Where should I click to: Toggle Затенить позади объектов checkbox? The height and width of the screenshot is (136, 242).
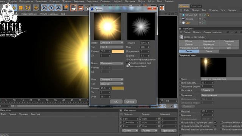(x=216, y=126)
